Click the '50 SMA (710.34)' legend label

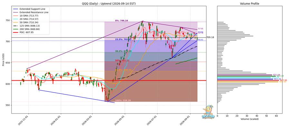[29, 22]
